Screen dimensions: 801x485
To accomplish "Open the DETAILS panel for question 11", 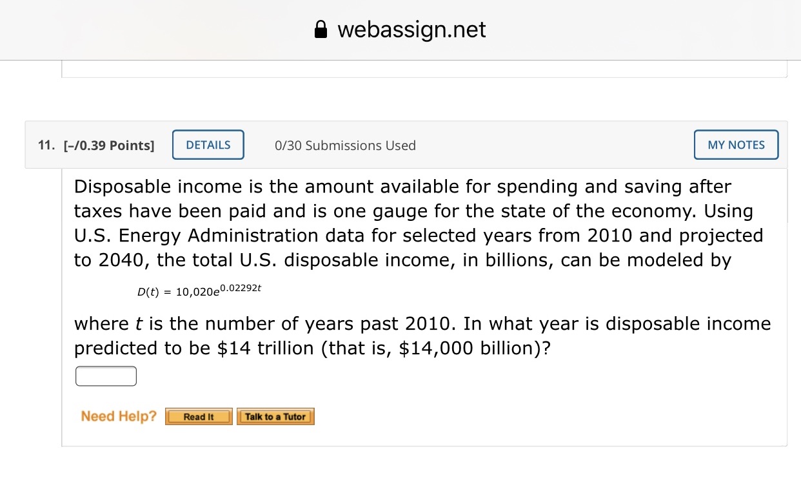I will [208, 144].
